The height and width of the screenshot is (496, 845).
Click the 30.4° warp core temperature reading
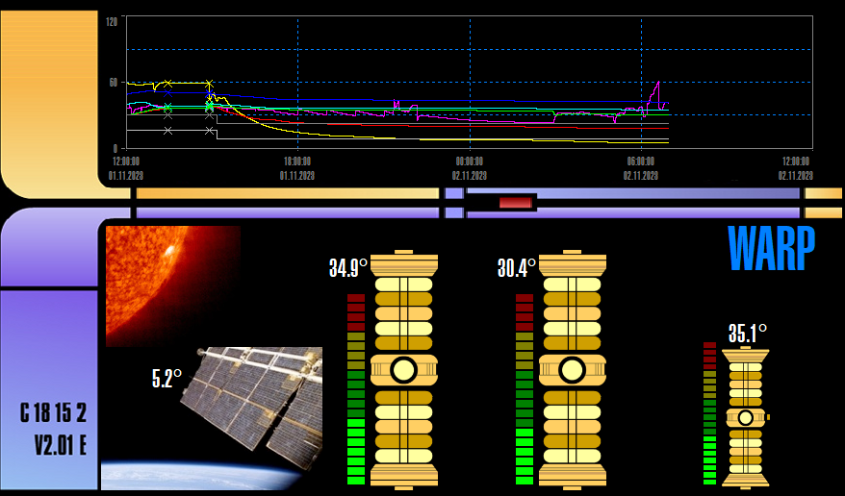click(x=516, y=267)
